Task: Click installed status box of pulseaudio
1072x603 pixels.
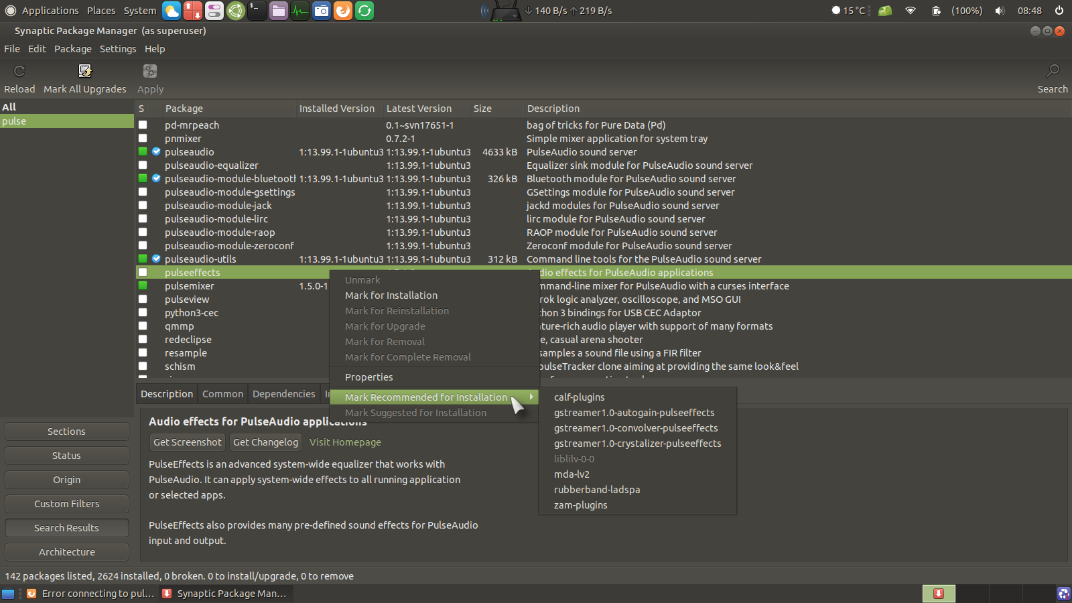Action: pos(143,151)
